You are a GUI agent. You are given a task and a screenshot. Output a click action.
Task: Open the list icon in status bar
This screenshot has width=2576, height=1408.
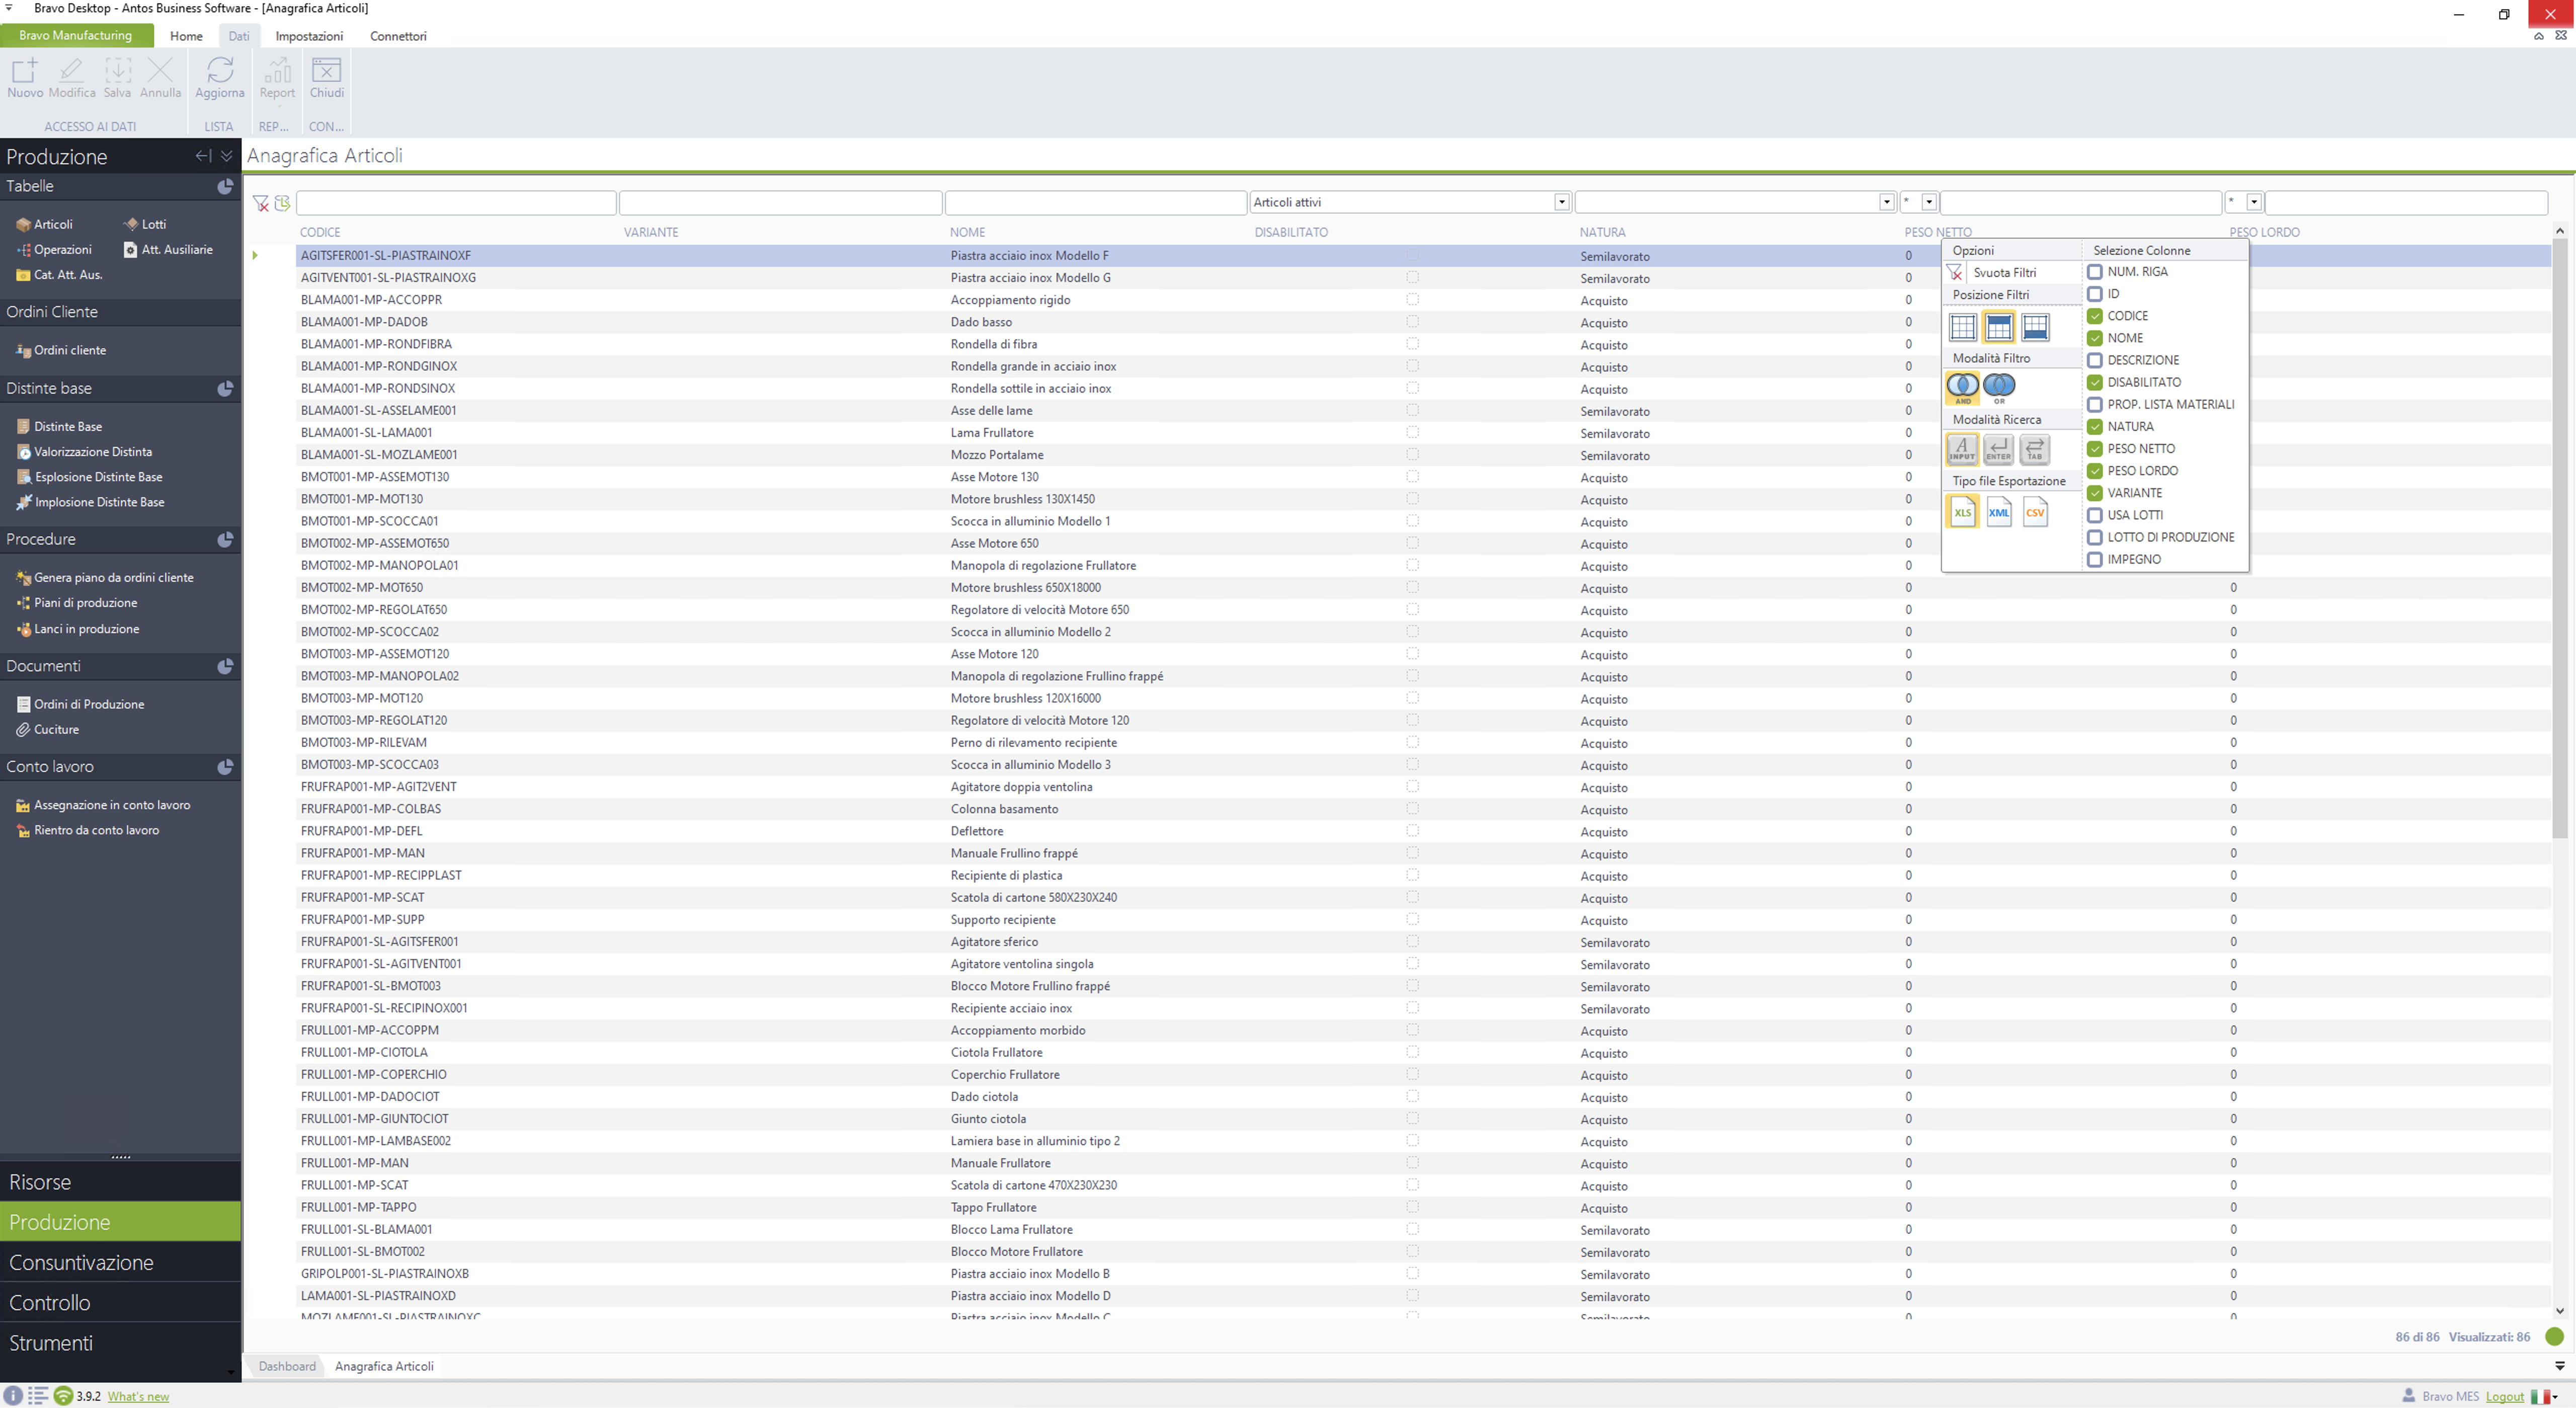tap(38, 1396)
